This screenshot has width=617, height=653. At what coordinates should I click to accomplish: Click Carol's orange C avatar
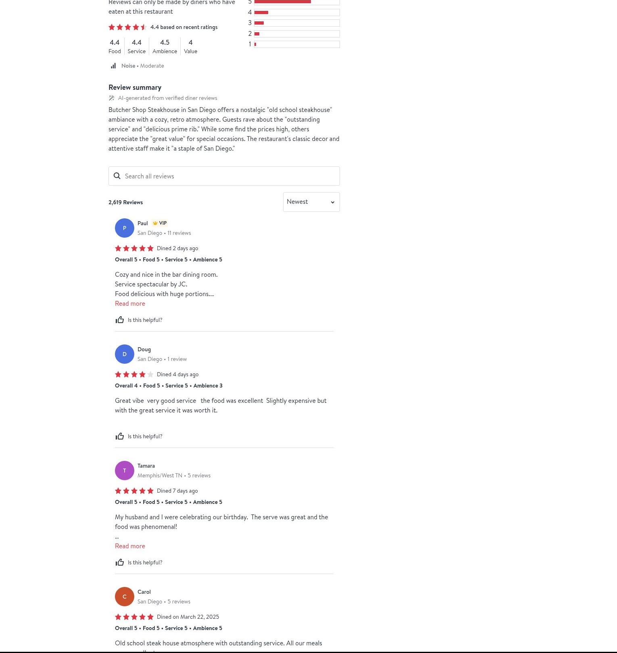125,597
